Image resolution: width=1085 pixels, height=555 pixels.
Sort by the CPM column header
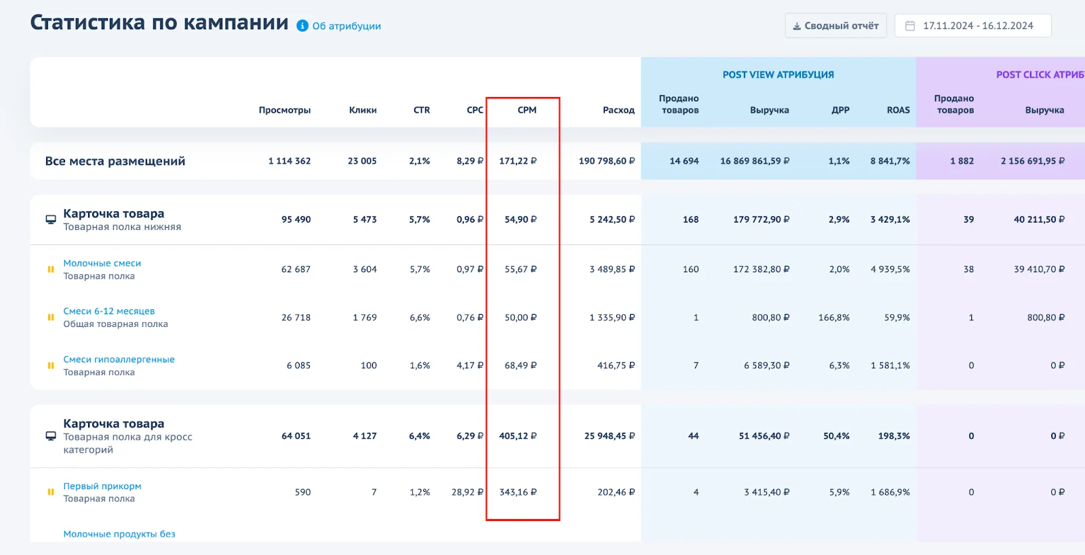click(x=527, y=110)
